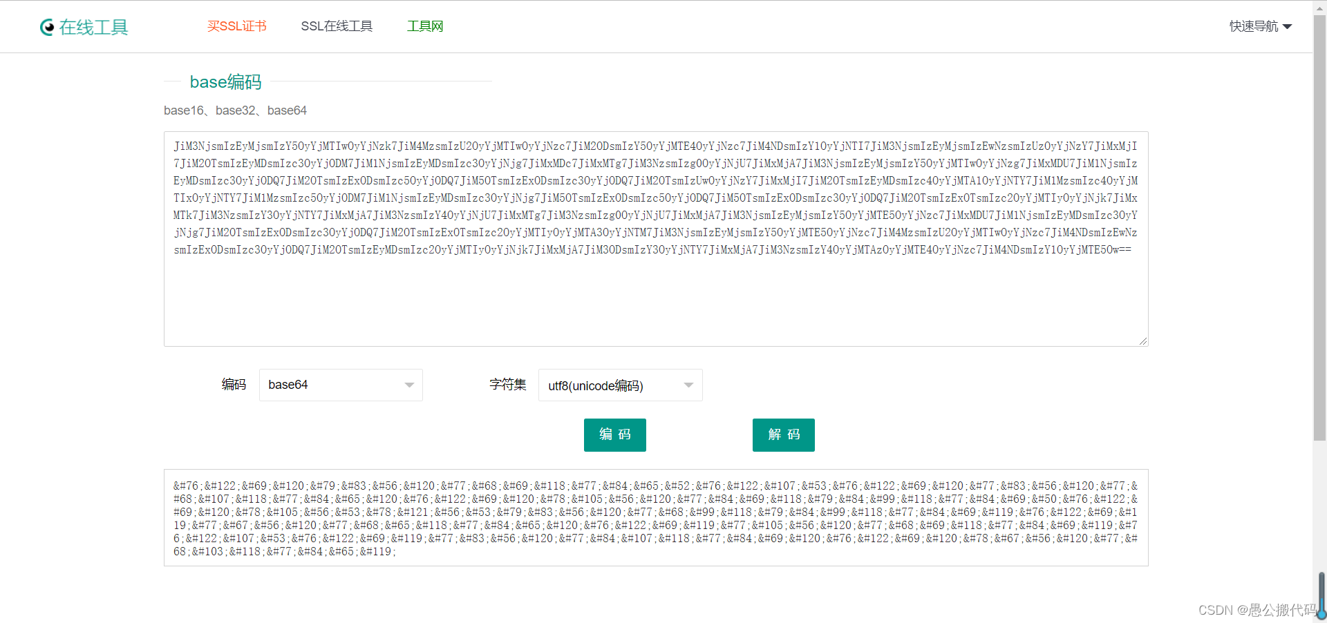The width and height of the screenshot is (1327, 623).
Task: Open the 工具网 link
Action: (425, 26)
